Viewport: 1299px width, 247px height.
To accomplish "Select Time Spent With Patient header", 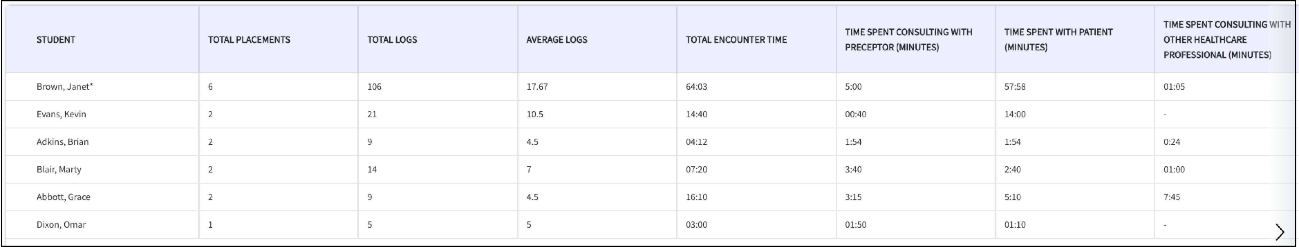I will click(1058, 40).
